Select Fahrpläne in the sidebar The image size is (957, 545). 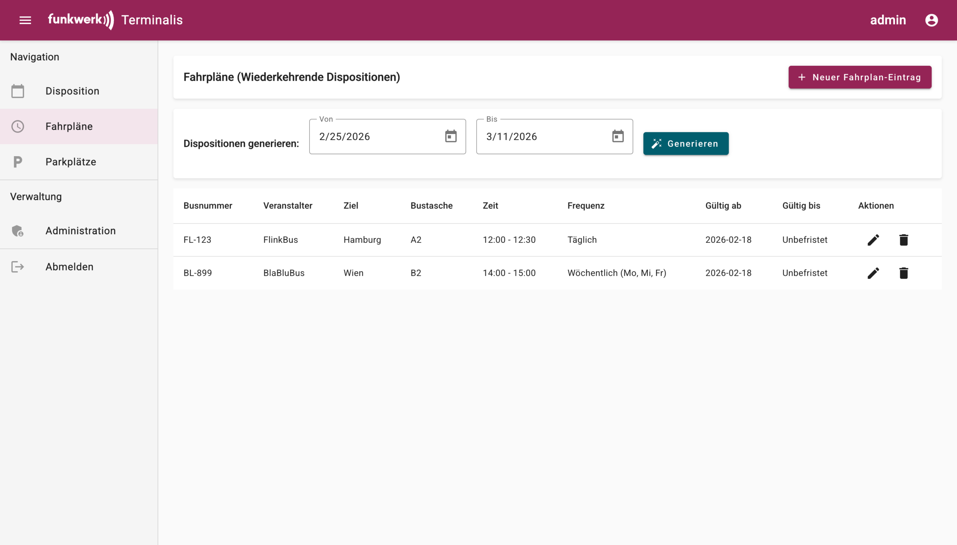pyautogui.click(x=69, y=127)
